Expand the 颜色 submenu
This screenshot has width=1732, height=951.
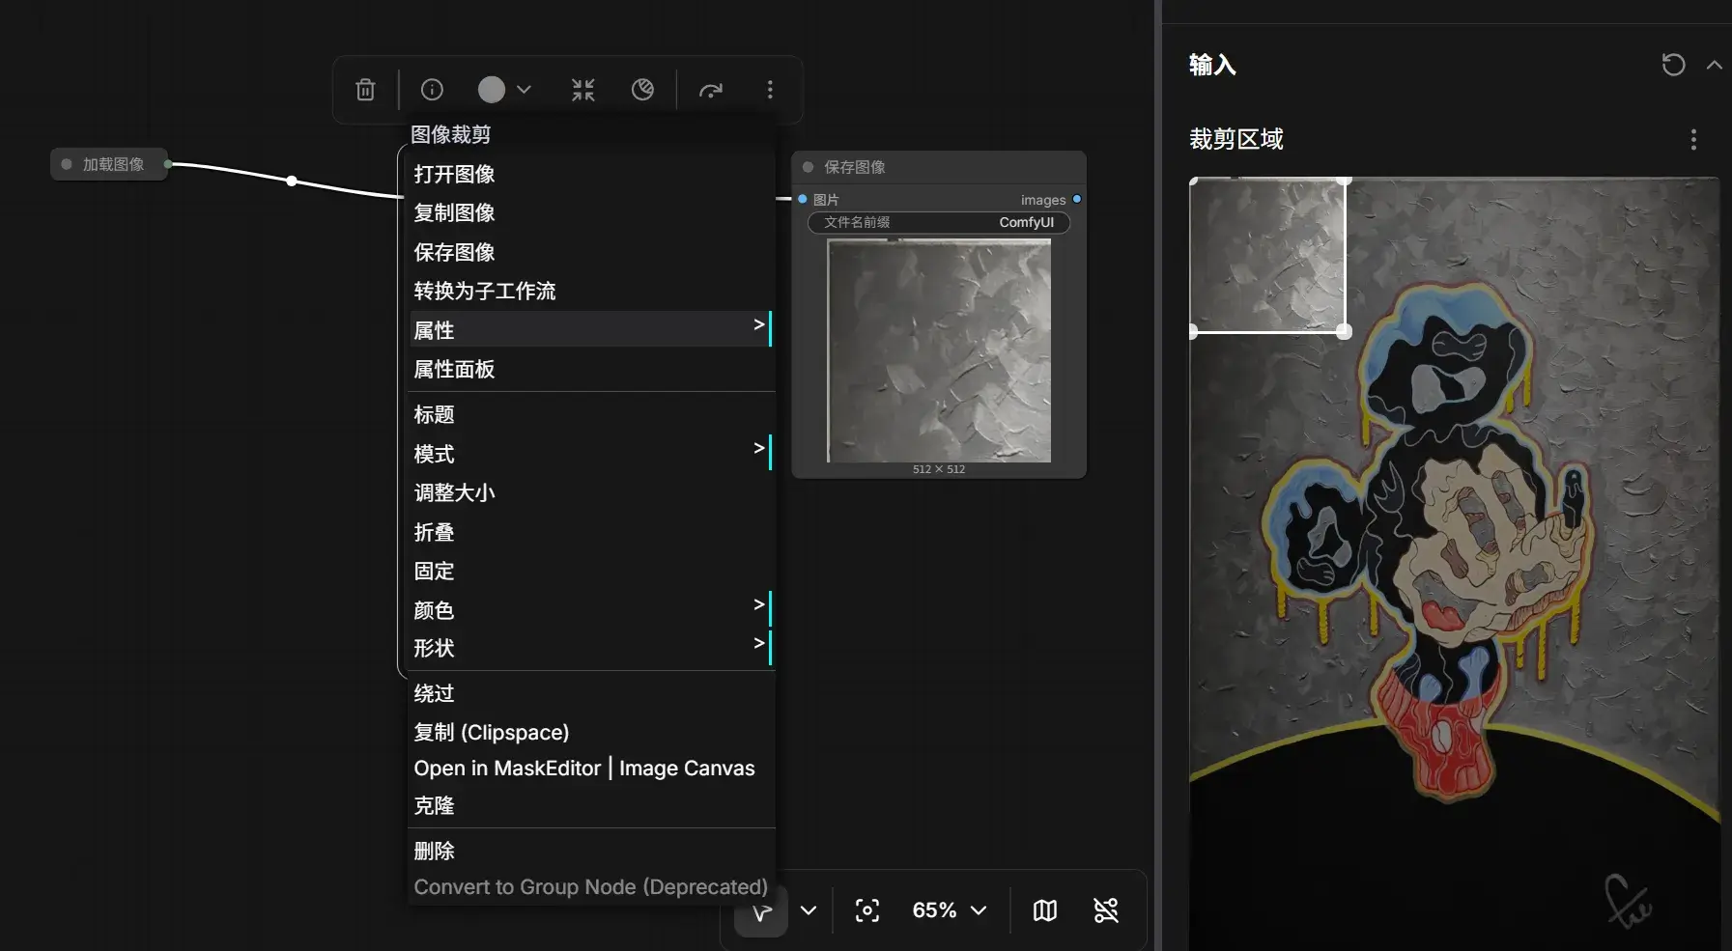[591, 609]
